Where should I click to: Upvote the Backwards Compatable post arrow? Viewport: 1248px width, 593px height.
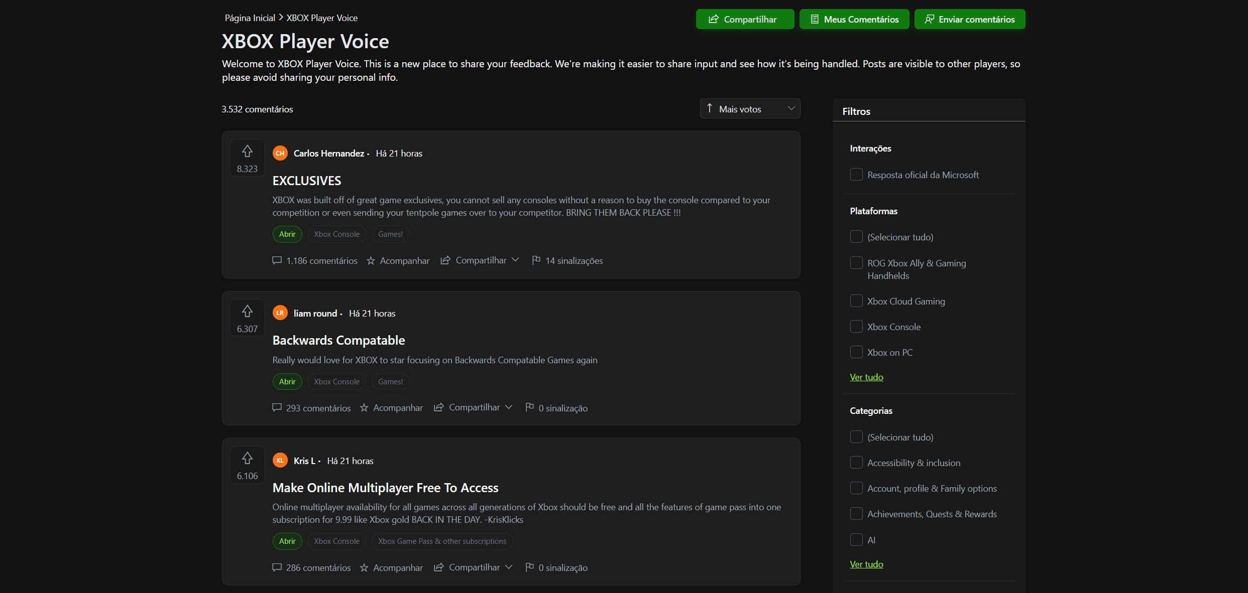point(247,311)
